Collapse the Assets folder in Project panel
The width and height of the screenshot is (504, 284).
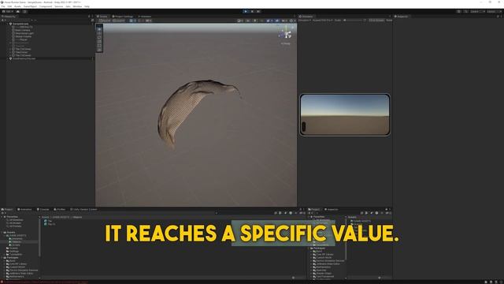click(2, 233)
